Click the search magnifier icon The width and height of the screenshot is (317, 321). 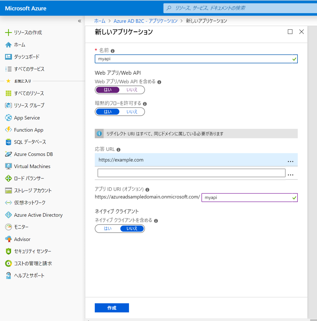click(169, 8)
